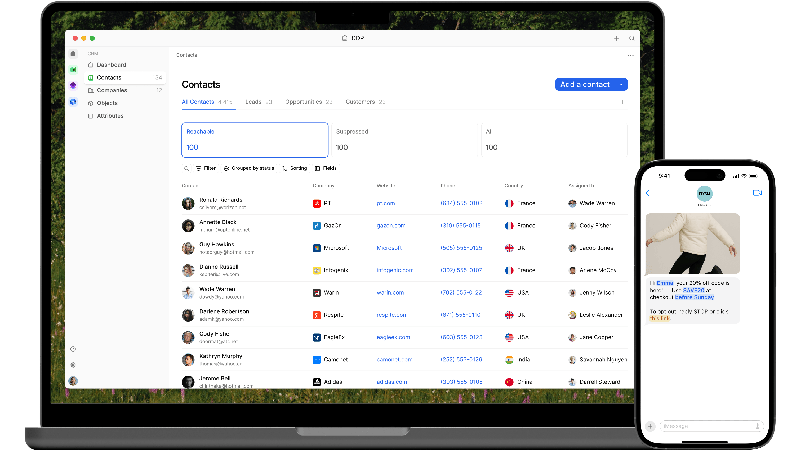Open settings gear in left rail
Image resolution: width=801 pixels, height=450 pixels.
click(x=73, y=365)
